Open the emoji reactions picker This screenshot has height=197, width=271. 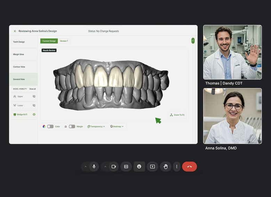(139, 167)
